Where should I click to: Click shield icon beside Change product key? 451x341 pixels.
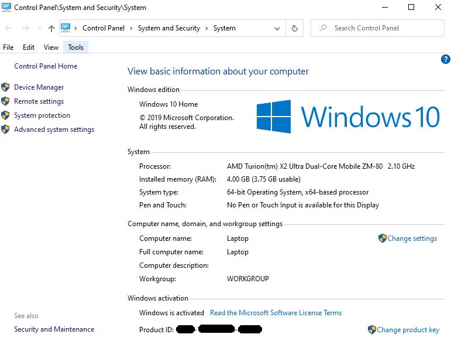click(x=372, y=329)
